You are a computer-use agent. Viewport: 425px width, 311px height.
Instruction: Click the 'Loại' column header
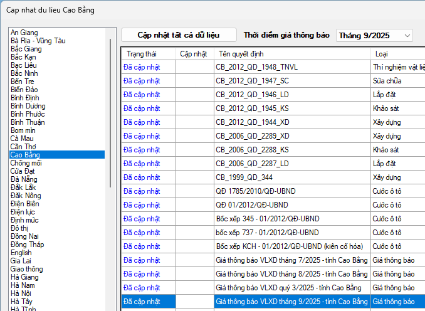click(381, 54)
